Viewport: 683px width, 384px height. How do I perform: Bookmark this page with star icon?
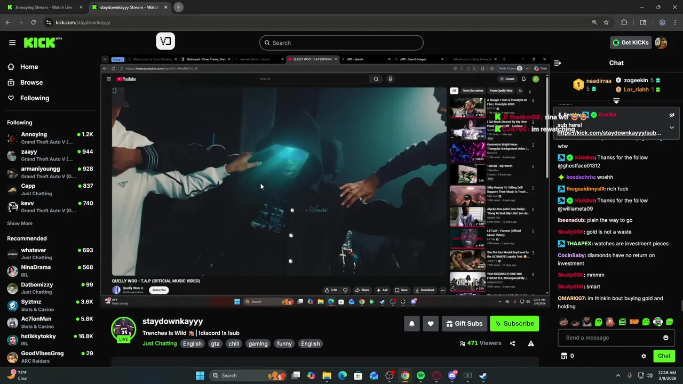click(606, 22)
